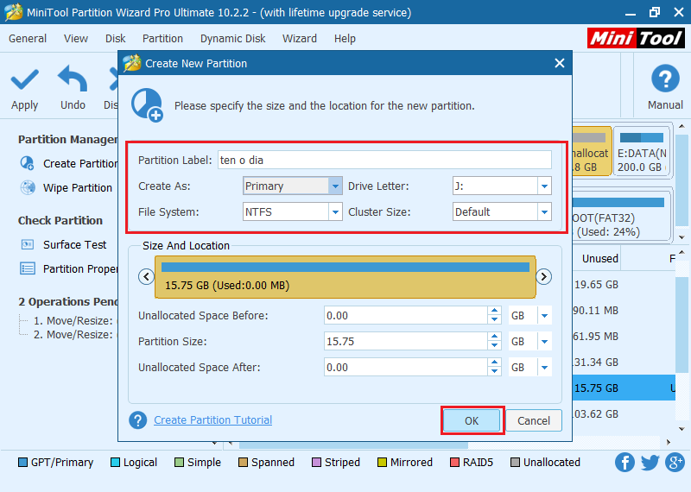Open the Manual help icon
The height and width of the screenshot is (492, 691).
pyautogui.click(x=665, y=79)
